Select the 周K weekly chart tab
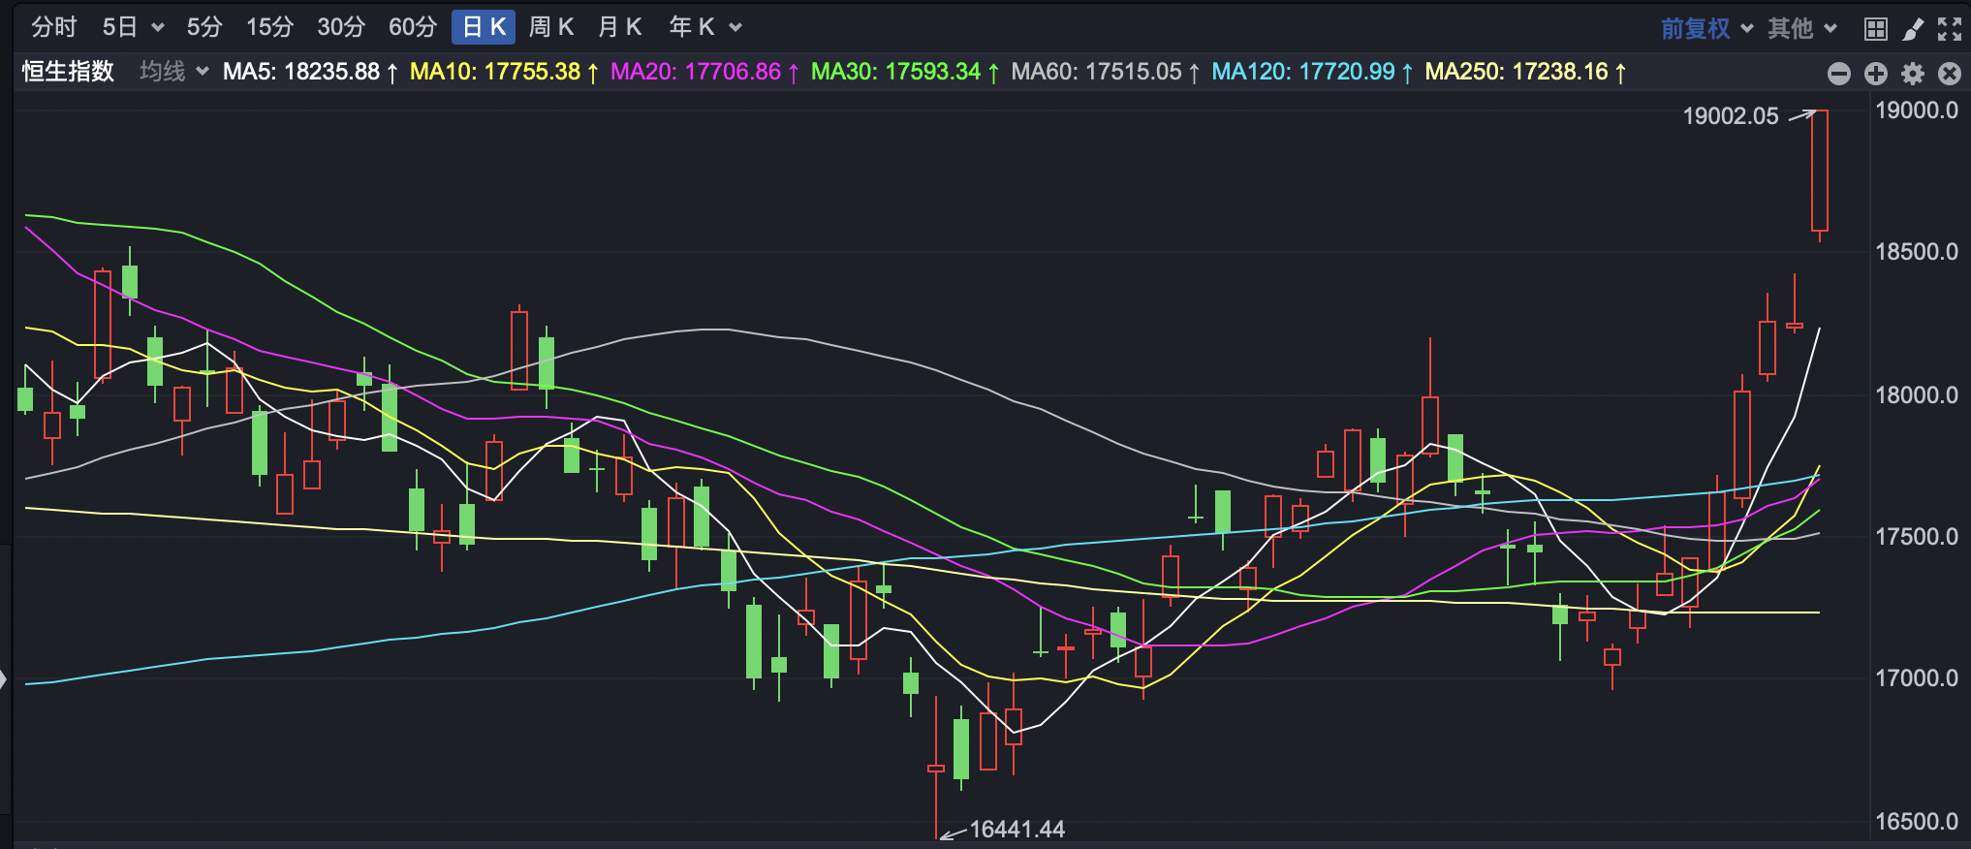The height and width of the screenshot is (849, 1971). pyautogui.click(x=551, y=27)
